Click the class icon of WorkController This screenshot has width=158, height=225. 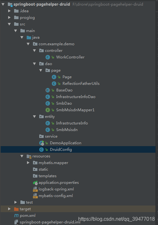coord(48,57)
